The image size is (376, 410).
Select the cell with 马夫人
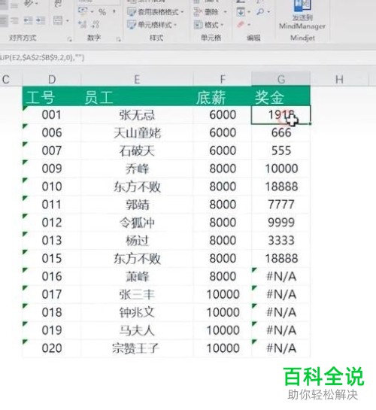point(137,330)
